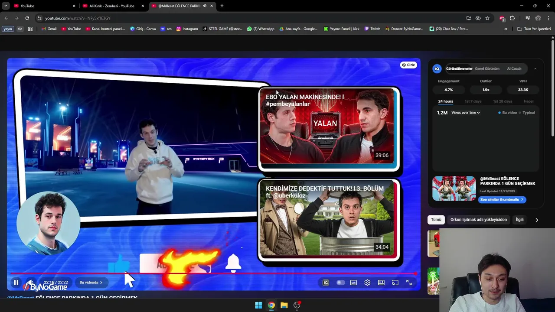The height and width of the screenshot is (312, 555).
Task: Click the Outlier value 1.9x
Action: (486, 90)
